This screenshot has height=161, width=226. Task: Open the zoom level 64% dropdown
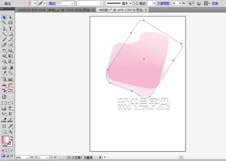[28, 158]
